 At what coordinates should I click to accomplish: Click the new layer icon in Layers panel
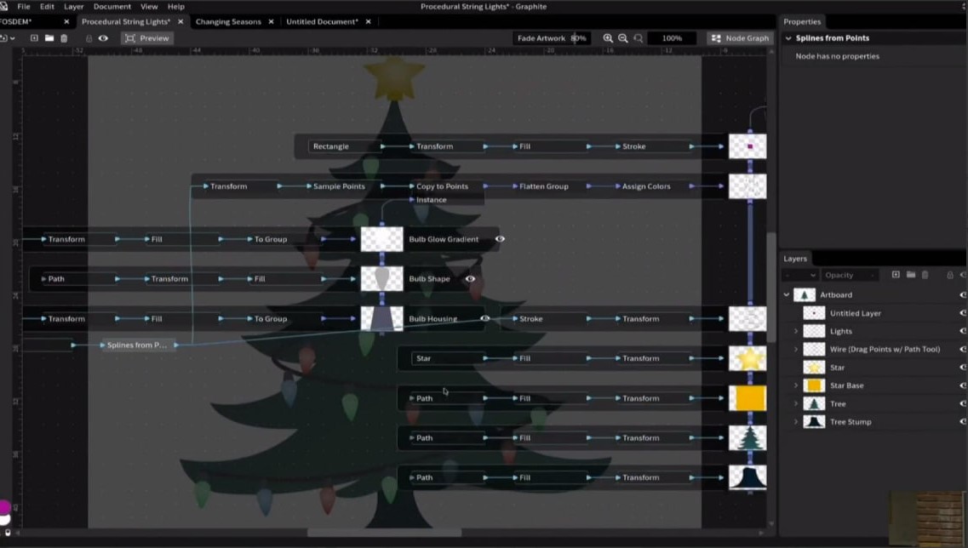pyautogui.click(x=896, y=275)
